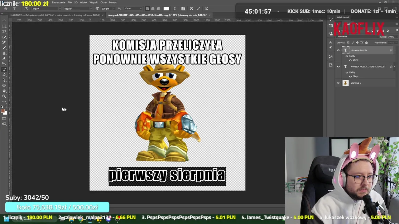Select the Zoom tool
Image resolution: width=399 pixels, height=224 pixels.
pos(4,96)
